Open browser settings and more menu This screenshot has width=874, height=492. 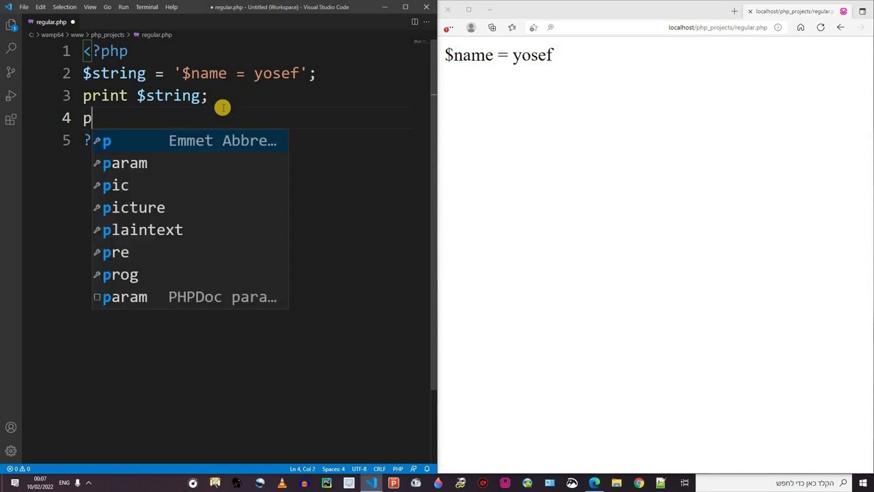[448, 28]
